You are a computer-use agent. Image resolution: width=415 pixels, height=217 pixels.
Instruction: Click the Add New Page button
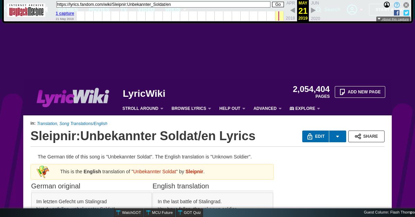point(360,92)
